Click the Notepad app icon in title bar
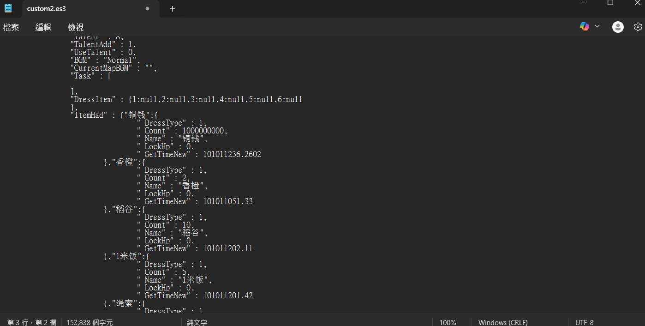 8,8
